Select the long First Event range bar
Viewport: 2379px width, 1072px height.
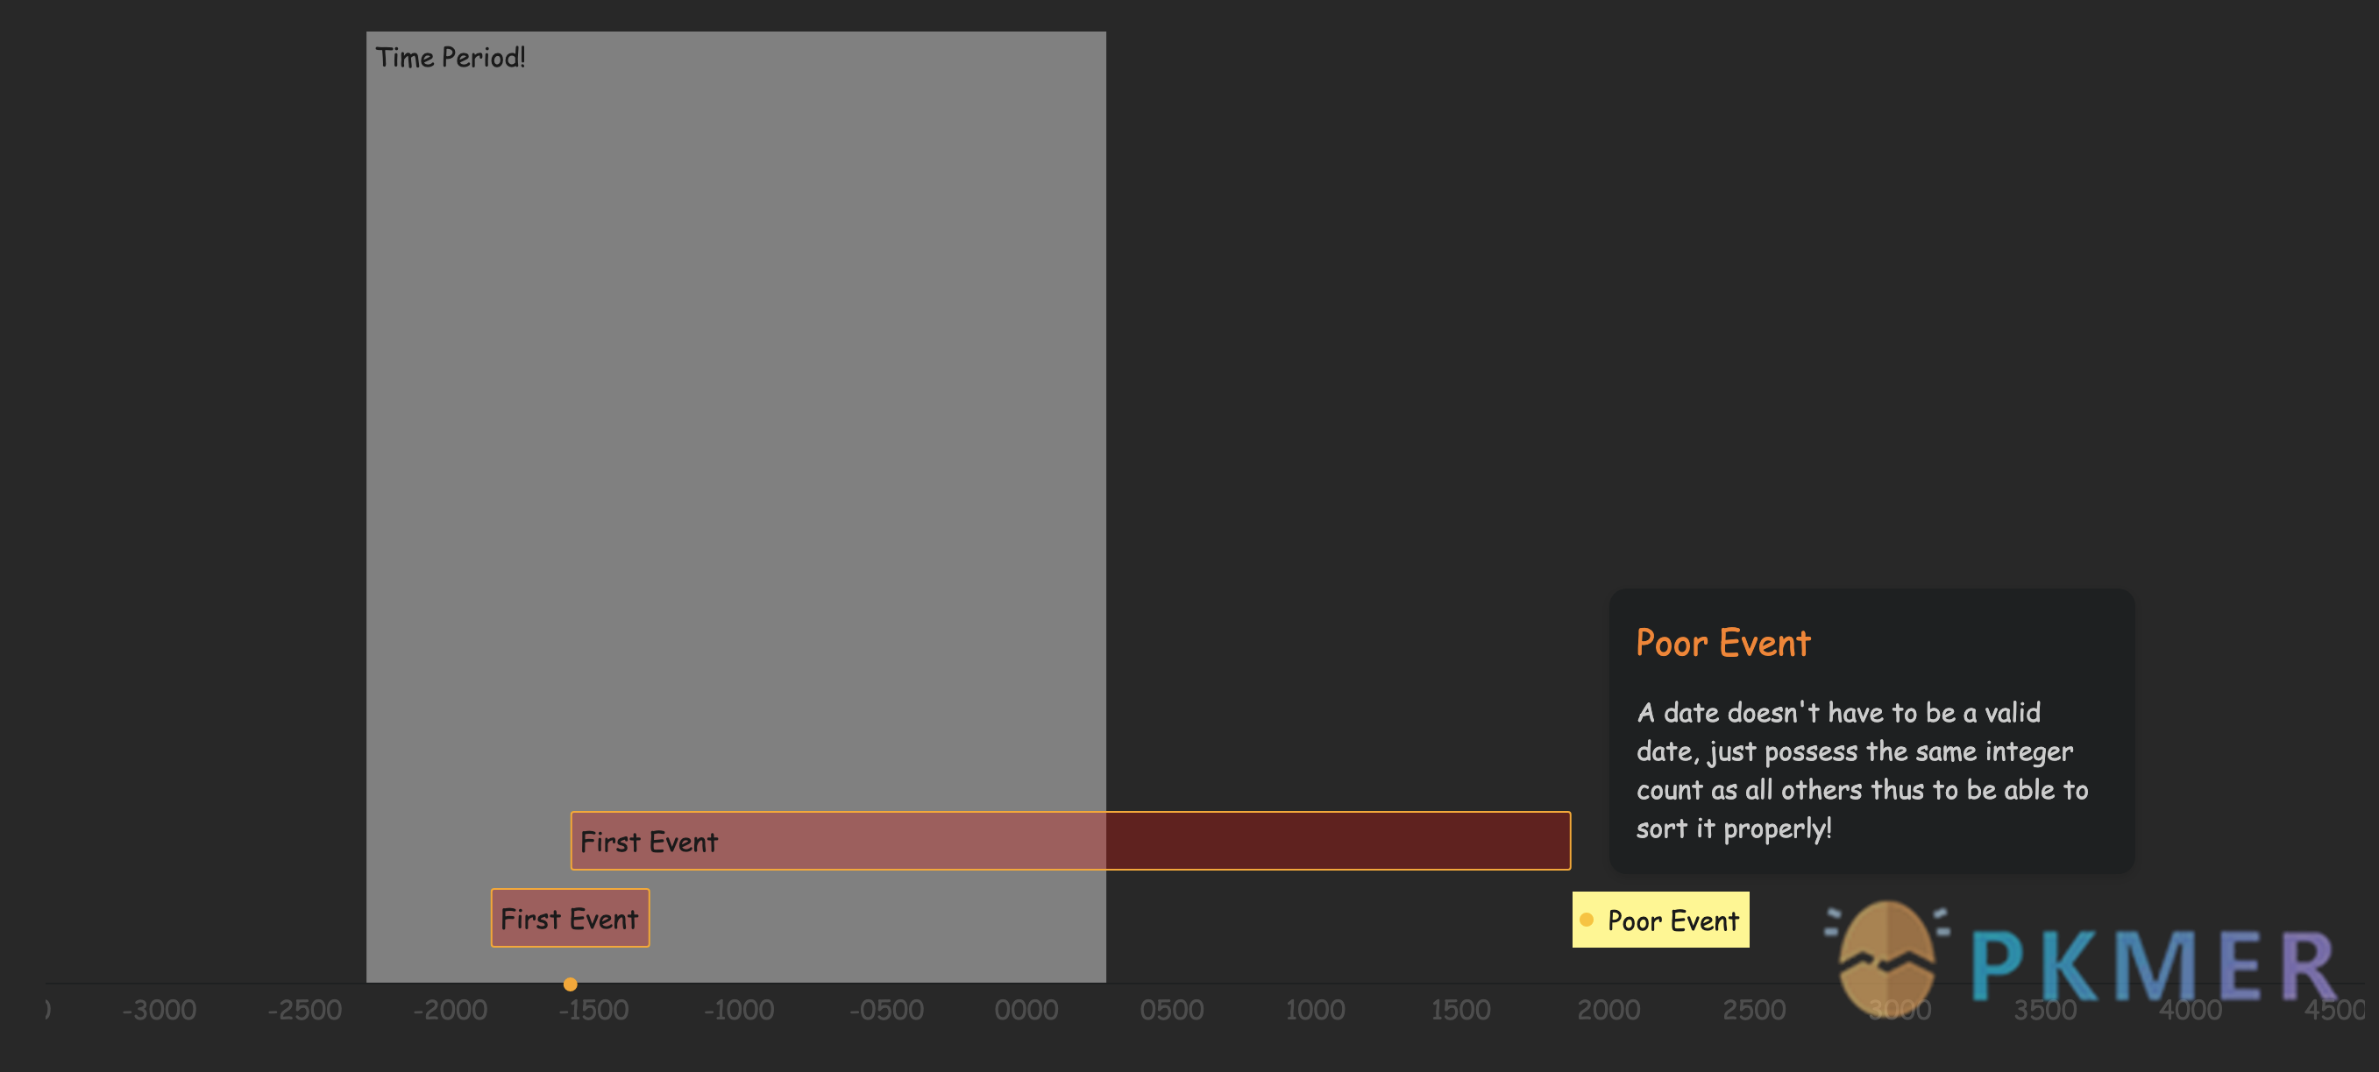(x=1069, y=841)
